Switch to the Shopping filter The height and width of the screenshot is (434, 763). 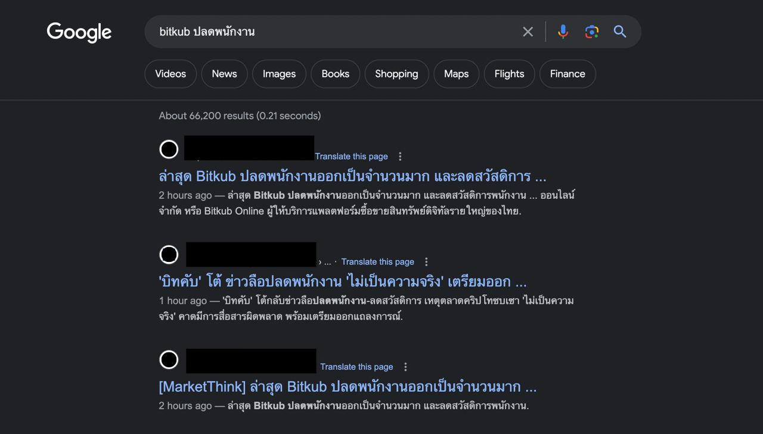[x=396, y=74]
